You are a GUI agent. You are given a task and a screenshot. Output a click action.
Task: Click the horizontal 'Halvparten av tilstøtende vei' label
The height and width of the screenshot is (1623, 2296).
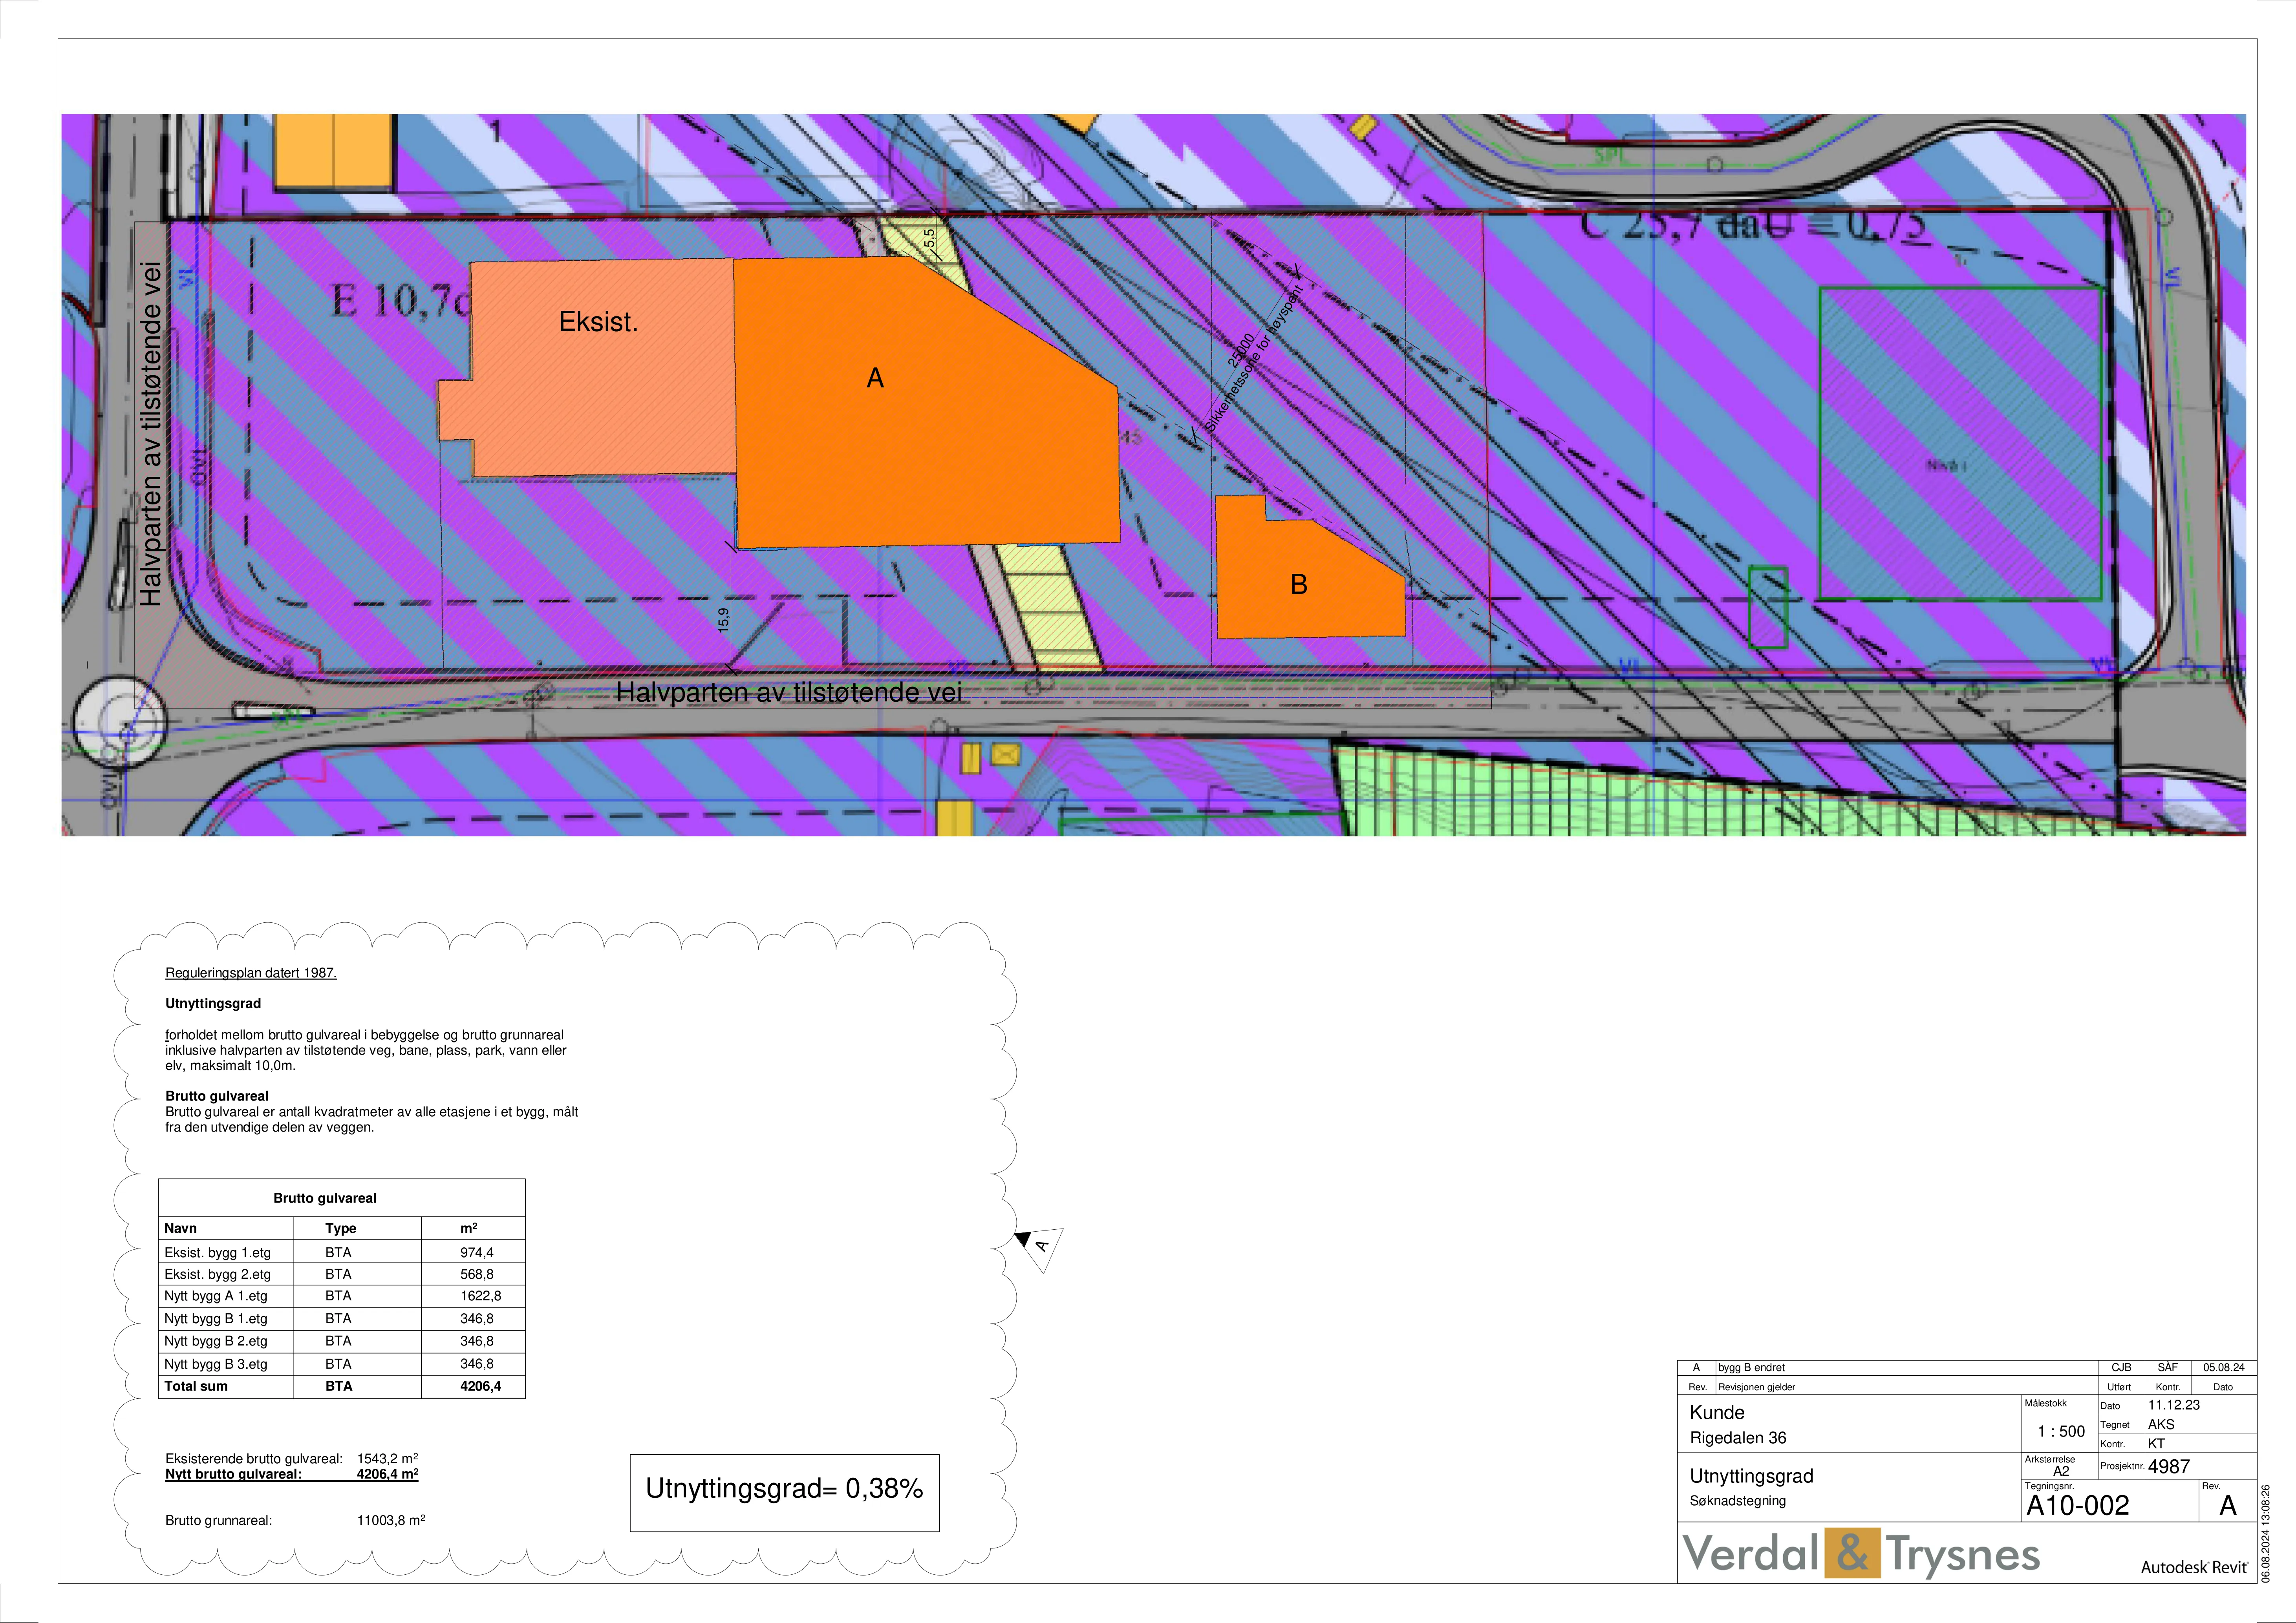789,693
